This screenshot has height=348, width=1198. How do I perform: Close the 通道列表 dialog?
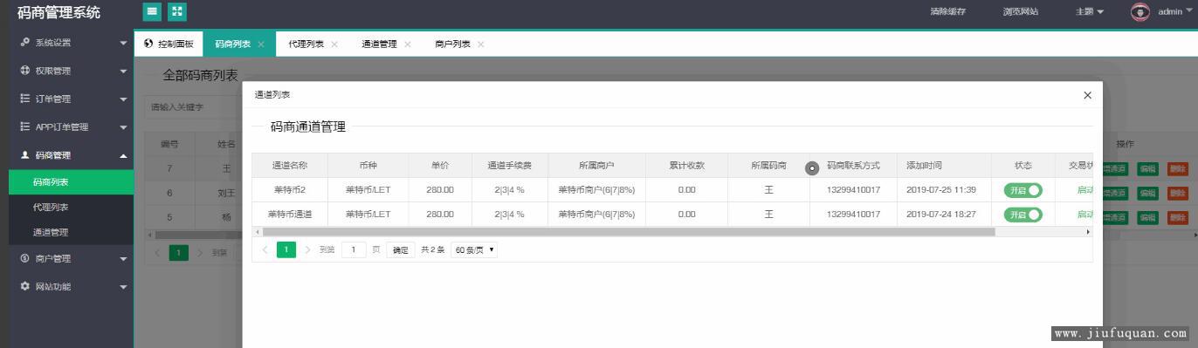(x=1087, y=95)
